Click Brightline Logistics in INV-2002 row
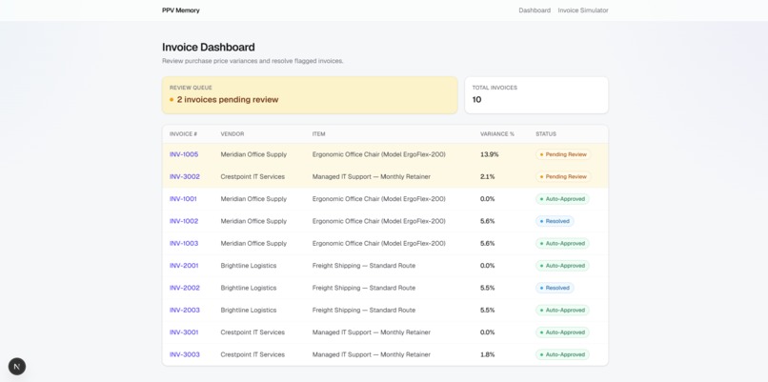768x382 pixels. pyautogui.click(x=249, y=288)
